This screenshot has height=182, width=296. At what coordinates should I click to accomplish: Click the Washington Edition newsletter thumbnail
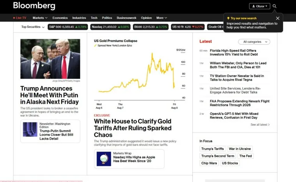tap(30, 129)
